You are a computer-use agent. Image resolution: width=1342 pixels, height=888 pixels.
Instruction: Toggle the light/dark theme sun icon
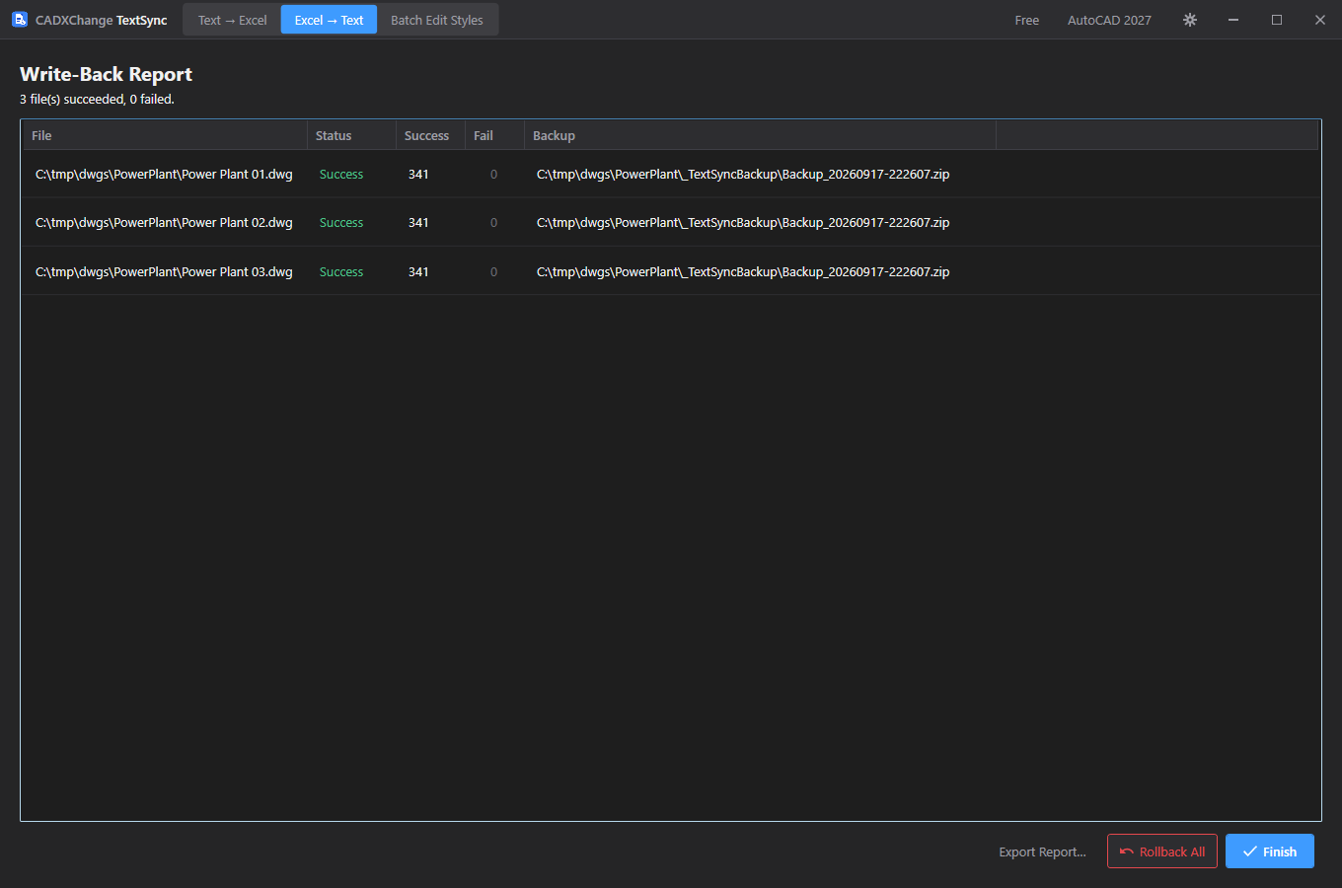pyautogui.click(x=1190, y=20)
